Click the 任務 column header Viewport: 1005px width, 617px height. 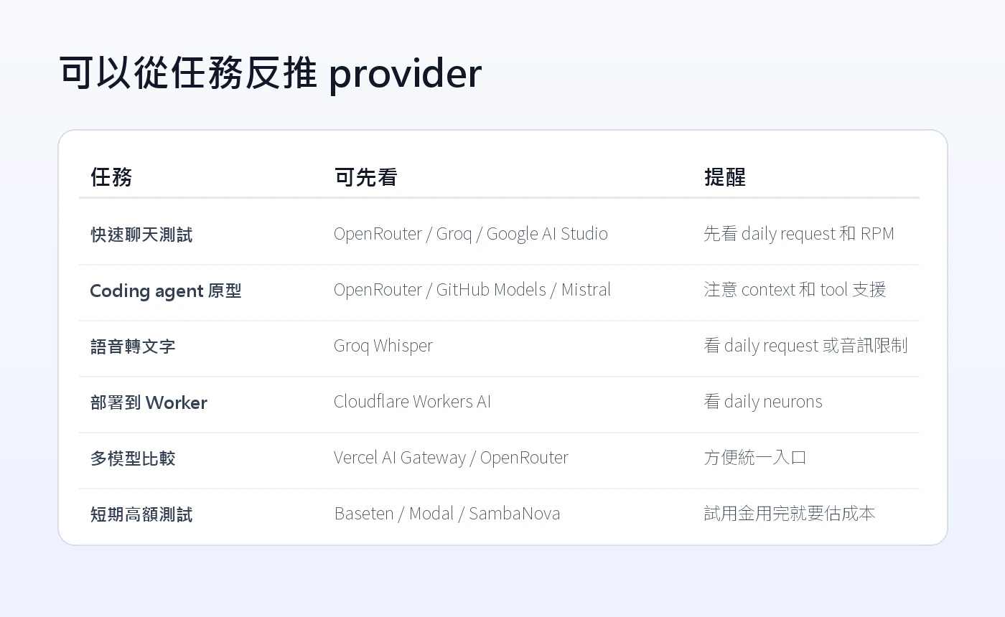click(111, 176)
